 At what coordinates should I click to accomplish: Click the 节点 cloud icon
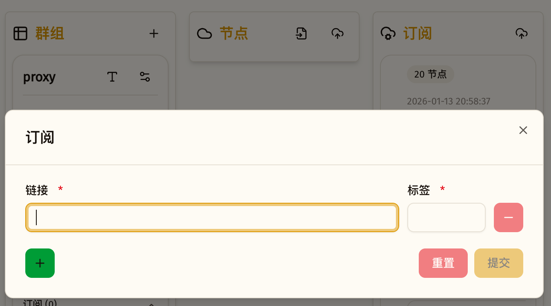tap(204, 33)
